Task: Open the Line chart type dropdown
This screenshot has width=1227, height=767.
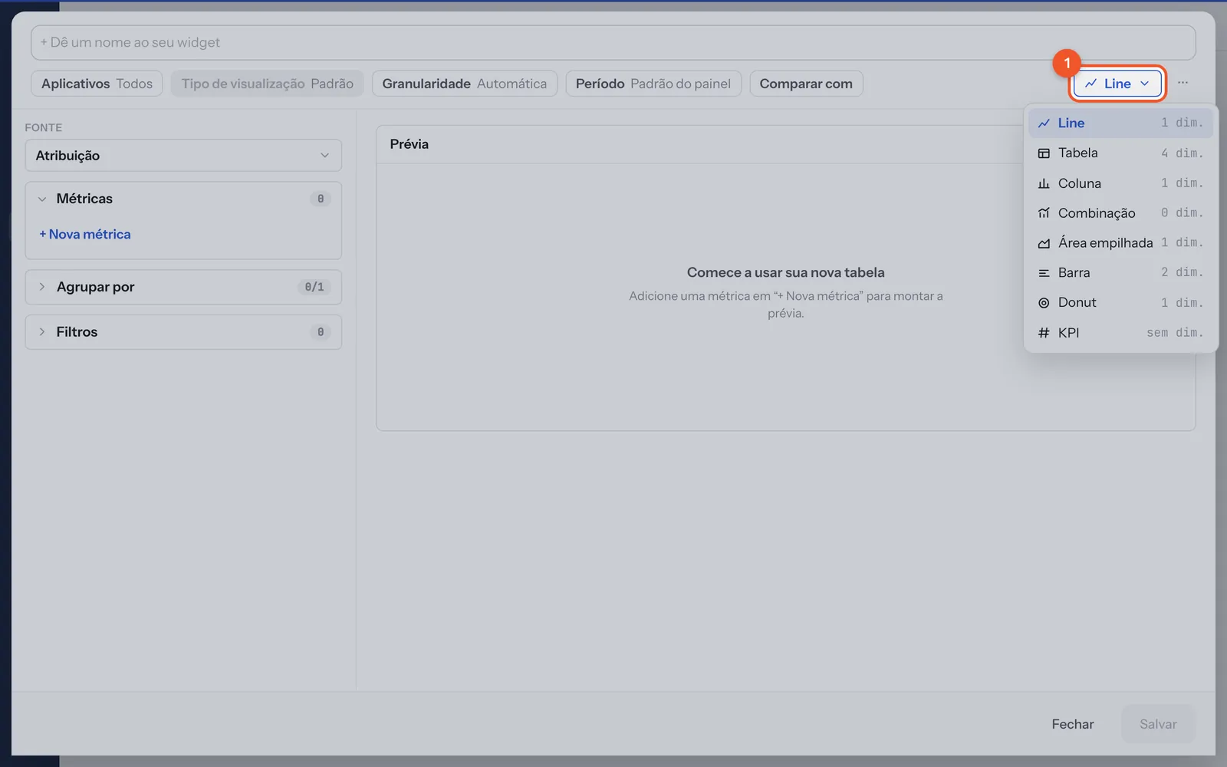Action: pyautogui.click(x=1117, y=84)
